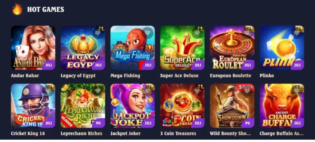This screenshot has height=142, width=315.
Task: Click the heart on 3 Coin Treasures
Action: coord(197,90)
